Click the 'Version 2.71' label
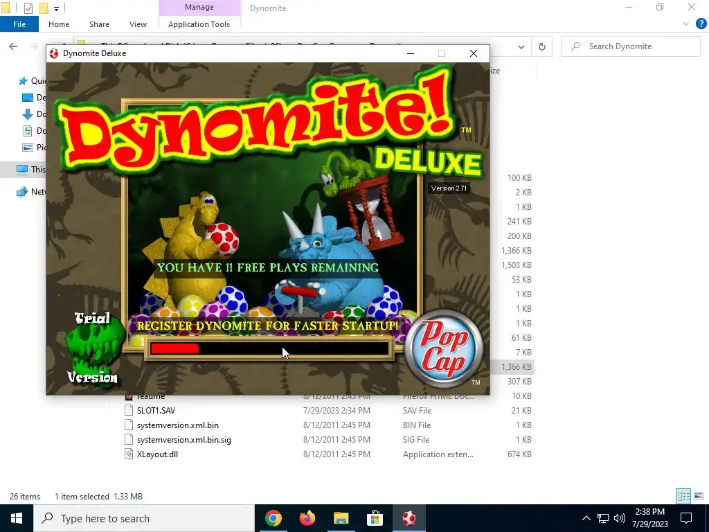Screen dimensions: 709x532 [x=449, y=188]
